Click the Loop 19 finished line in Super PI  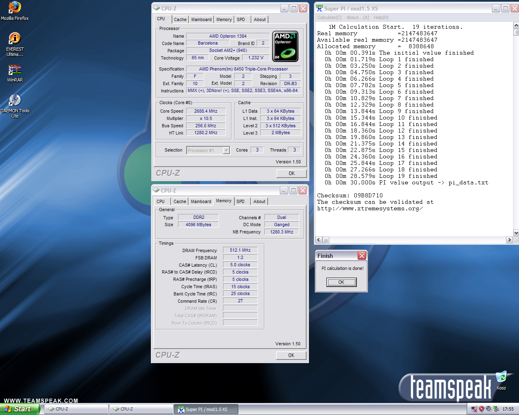point(381,176)
